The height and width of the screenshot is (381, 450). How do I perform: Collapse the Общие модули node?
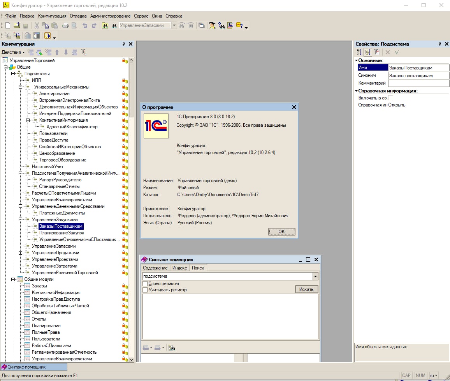pos(13,279)
